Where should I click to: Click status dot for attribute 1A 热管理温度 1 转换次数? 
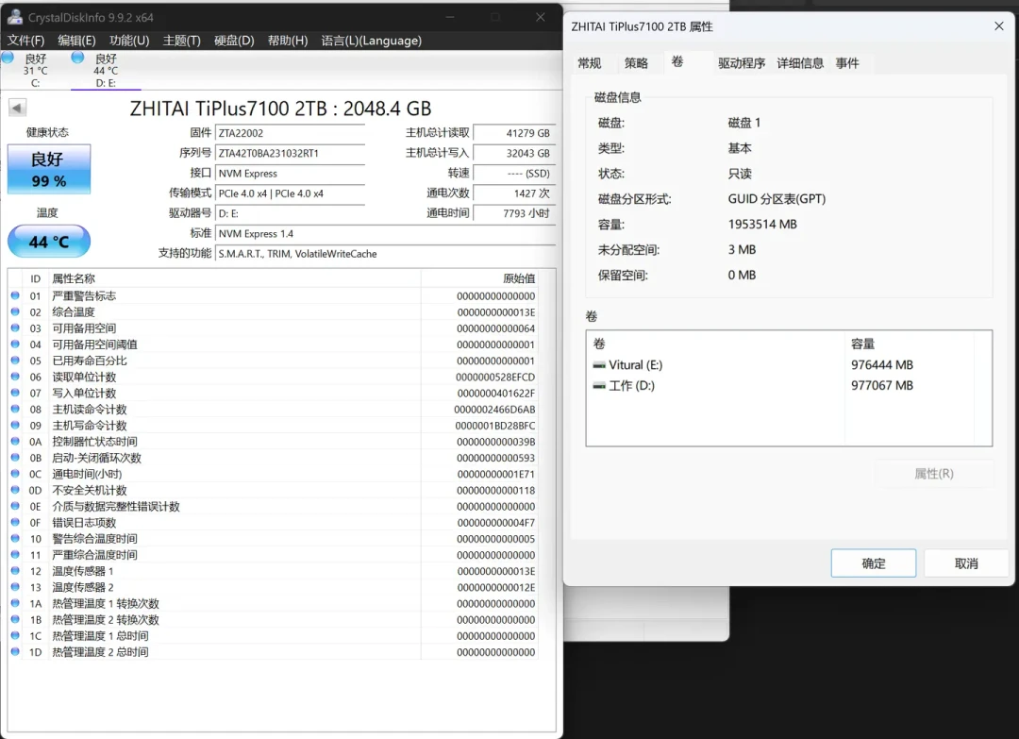tap(15, 603)
